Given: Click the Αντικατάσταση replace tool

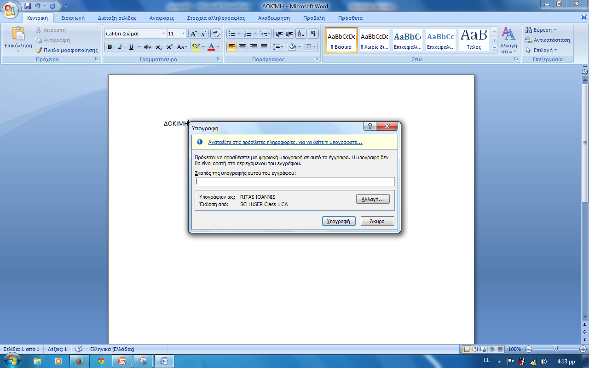Looking at the screenshot, I should pyautogui.click(x=548, y=40).
